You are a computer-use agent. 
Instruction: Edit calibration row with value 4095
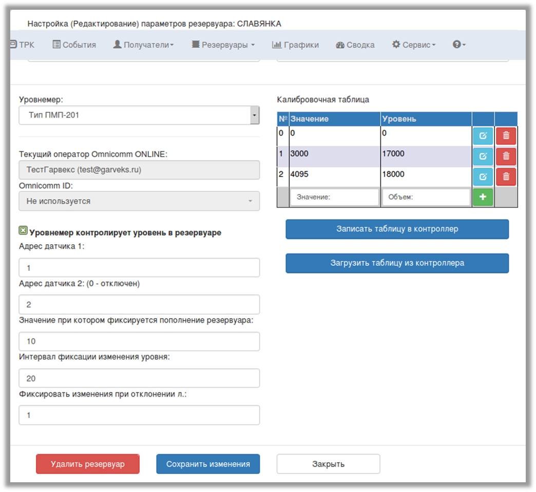[483, 176]
